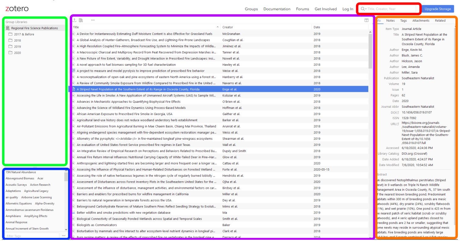The width and height of the screenshot is (460, 241).
Task: Sort items by the Date column header
Action: coord(340,27)
